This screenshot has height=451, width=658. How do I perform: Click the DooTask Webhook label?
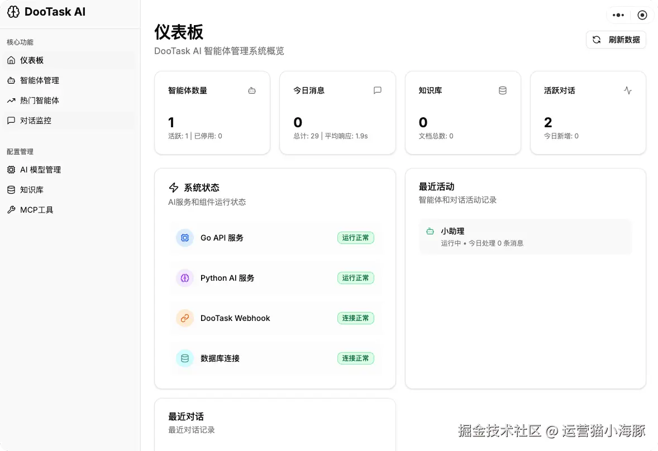pos(235,318)
